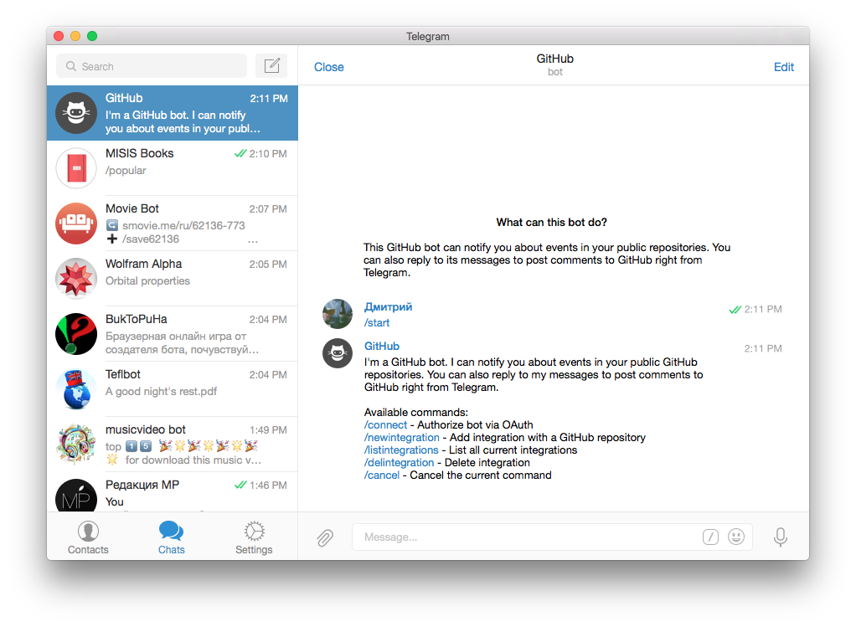Focus the Search field
Viewport: 856px width, 627px height.
click(x=152, y=66)
